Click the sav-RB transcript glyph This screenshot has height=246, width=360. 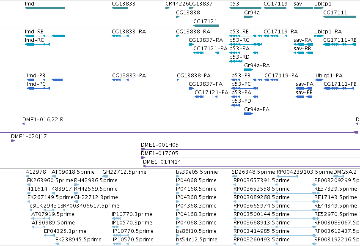pyautogui.click(x=303, y=53)
